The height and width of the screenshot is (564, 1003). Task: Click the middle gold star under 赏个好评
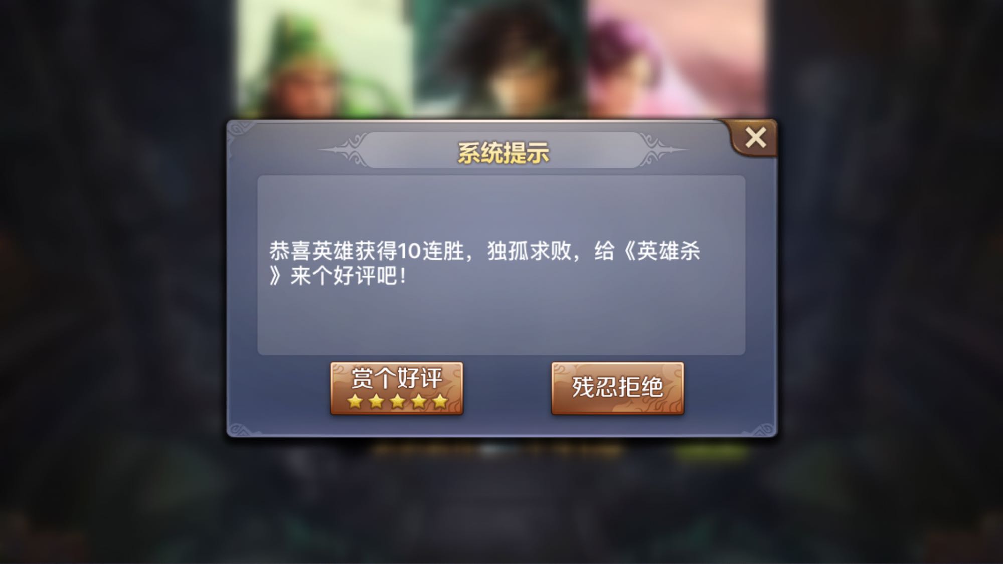[397, 402]
